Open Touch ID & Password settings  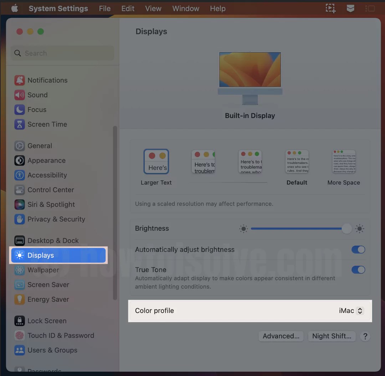click(x=61, y=335)
